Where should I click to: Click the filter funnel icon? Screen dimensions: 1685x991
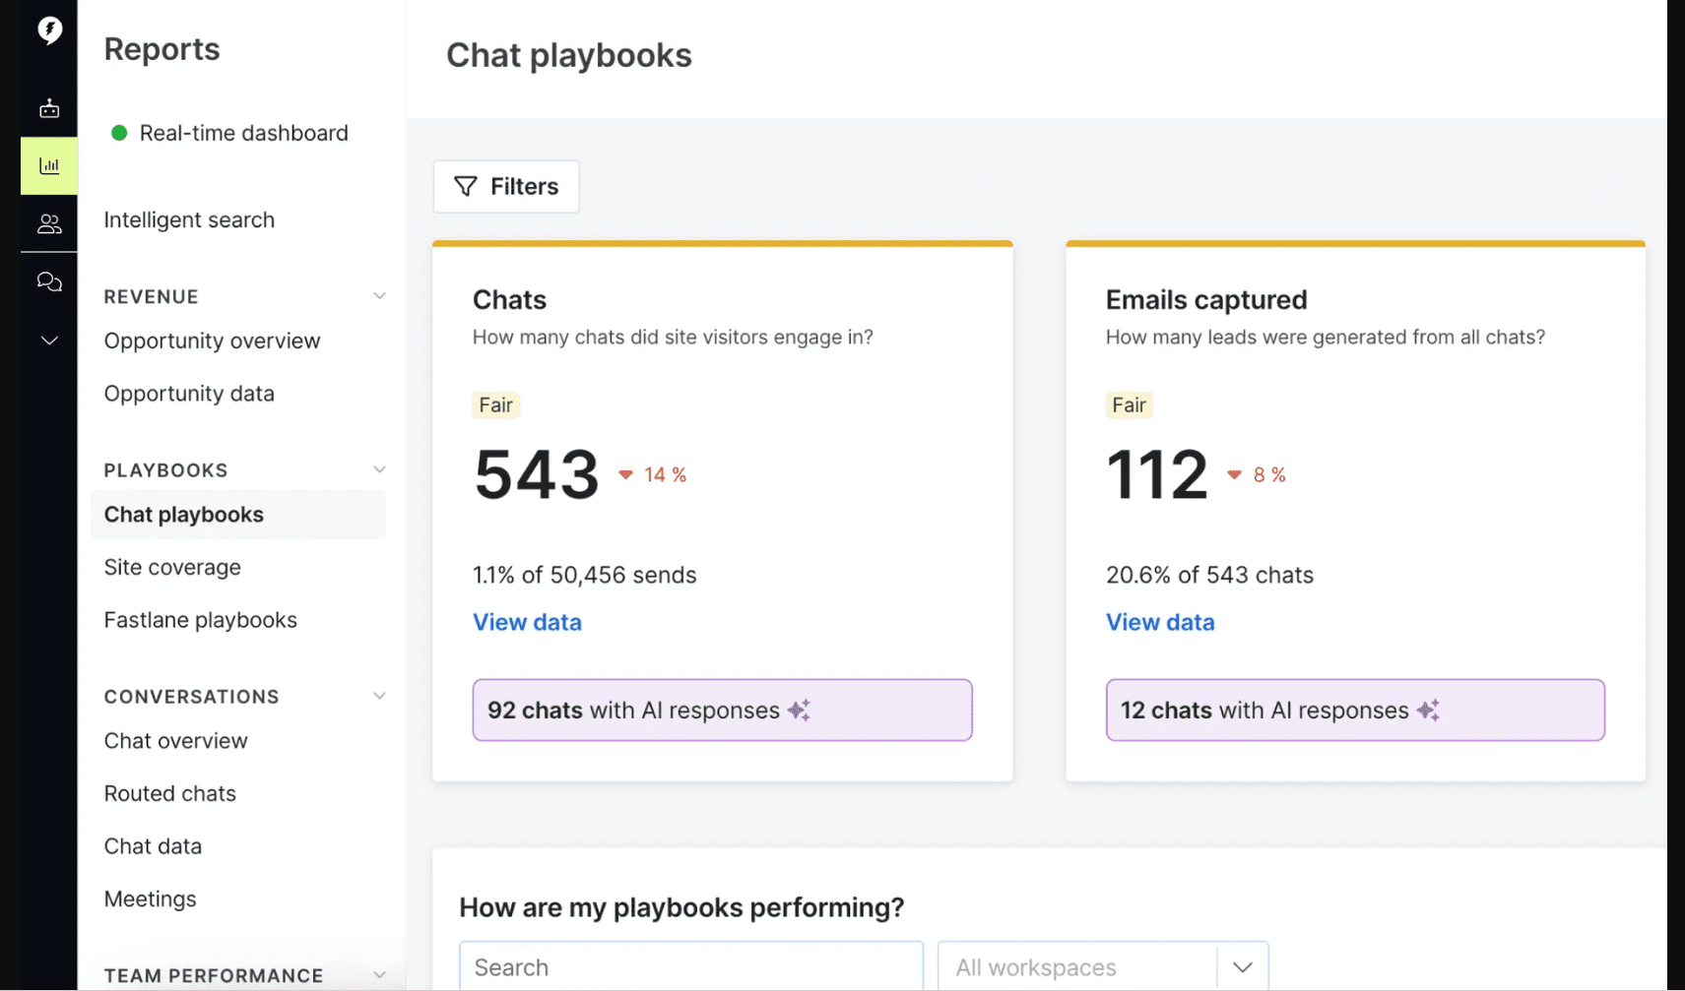(x=466, y=186)
